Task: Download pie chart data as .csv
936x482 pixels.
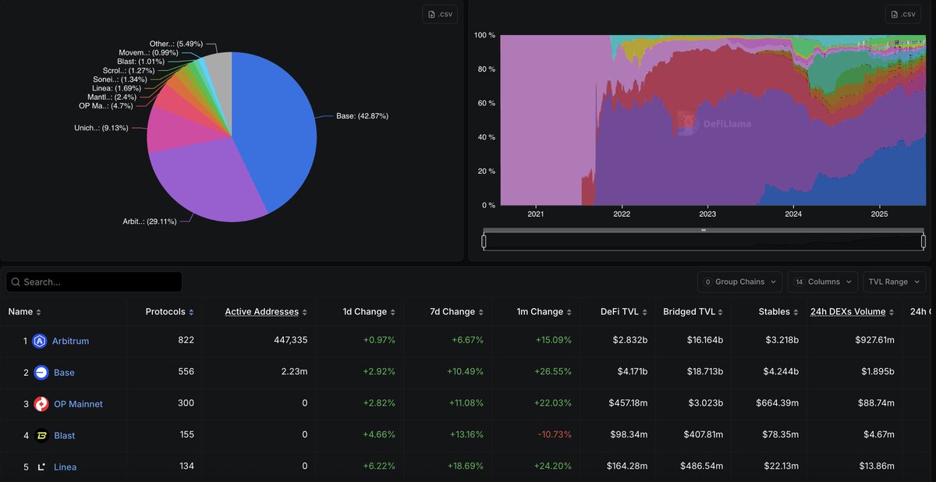Action: tap(441, 14)
